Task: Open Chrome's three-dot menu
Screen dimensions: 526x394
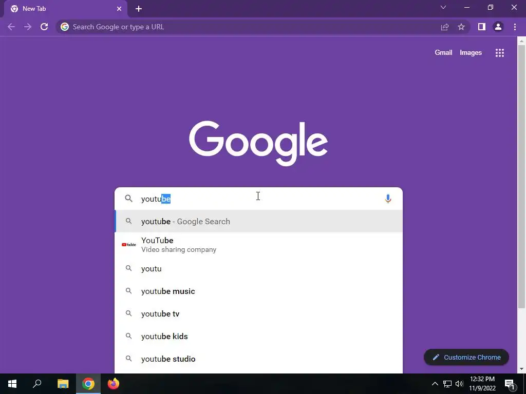Action: click(515, 27)
